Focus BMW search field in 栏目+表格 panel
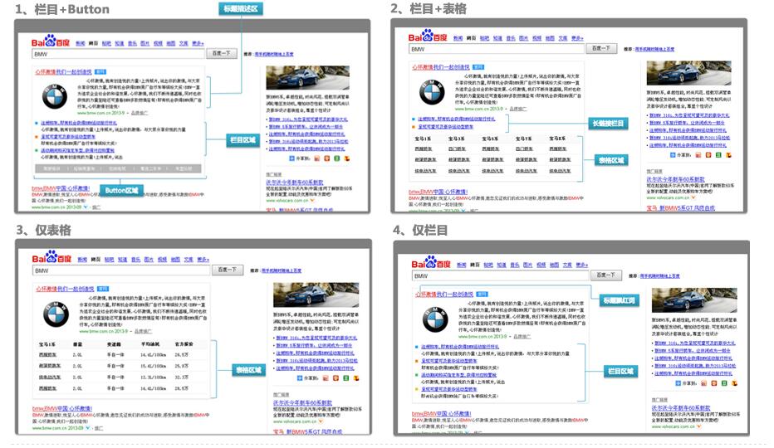774x448 pixels. click(x=497, y=49)
